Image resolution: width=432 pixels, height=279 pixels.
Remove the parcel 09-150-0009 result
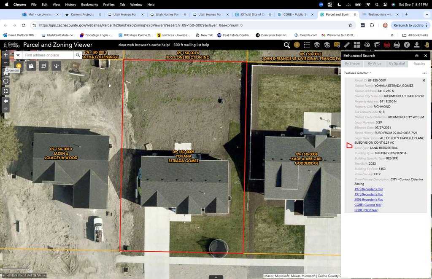(x=424, y=80)
